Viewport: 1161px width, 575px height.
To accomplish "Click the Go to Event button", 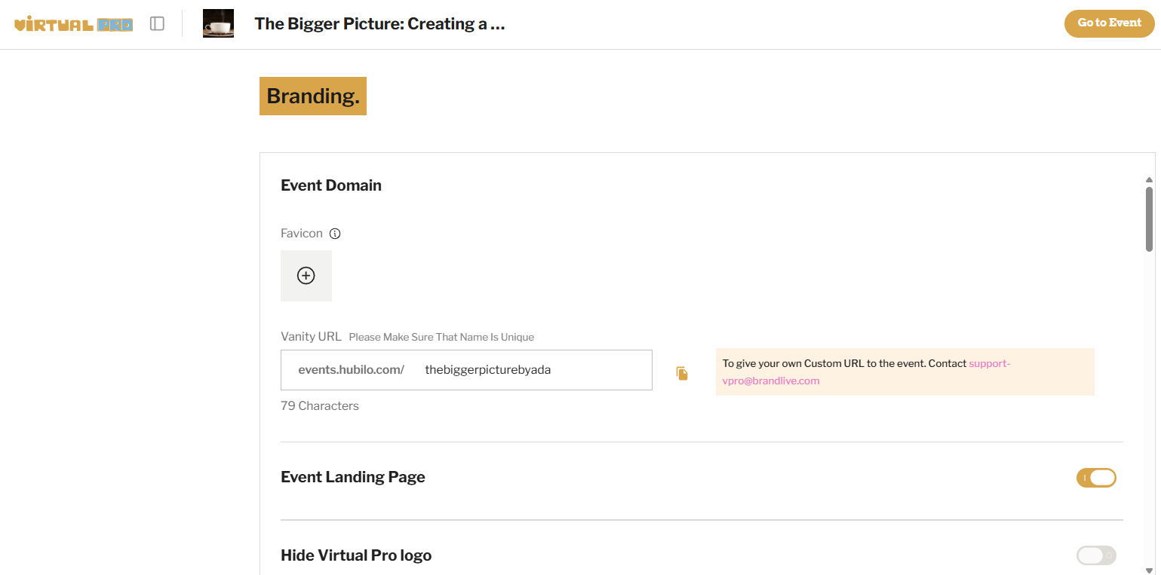I will (1109, 23).
